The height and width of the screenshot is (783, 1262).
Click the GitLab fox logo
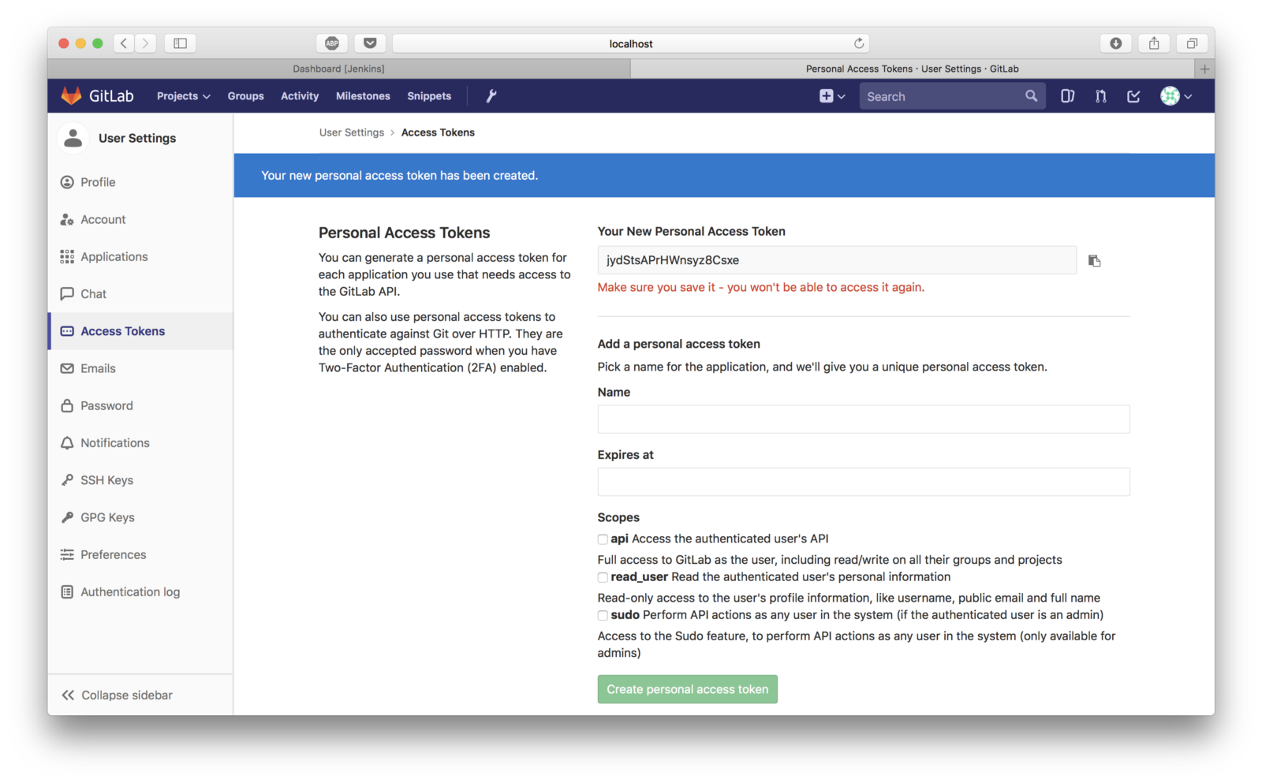click(x=72, y=96)
